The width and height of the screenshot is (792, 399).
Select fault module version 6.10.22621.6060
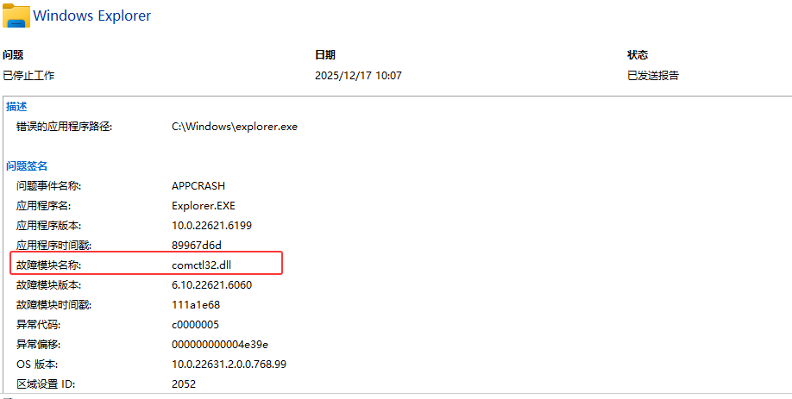tap(211, 284)
